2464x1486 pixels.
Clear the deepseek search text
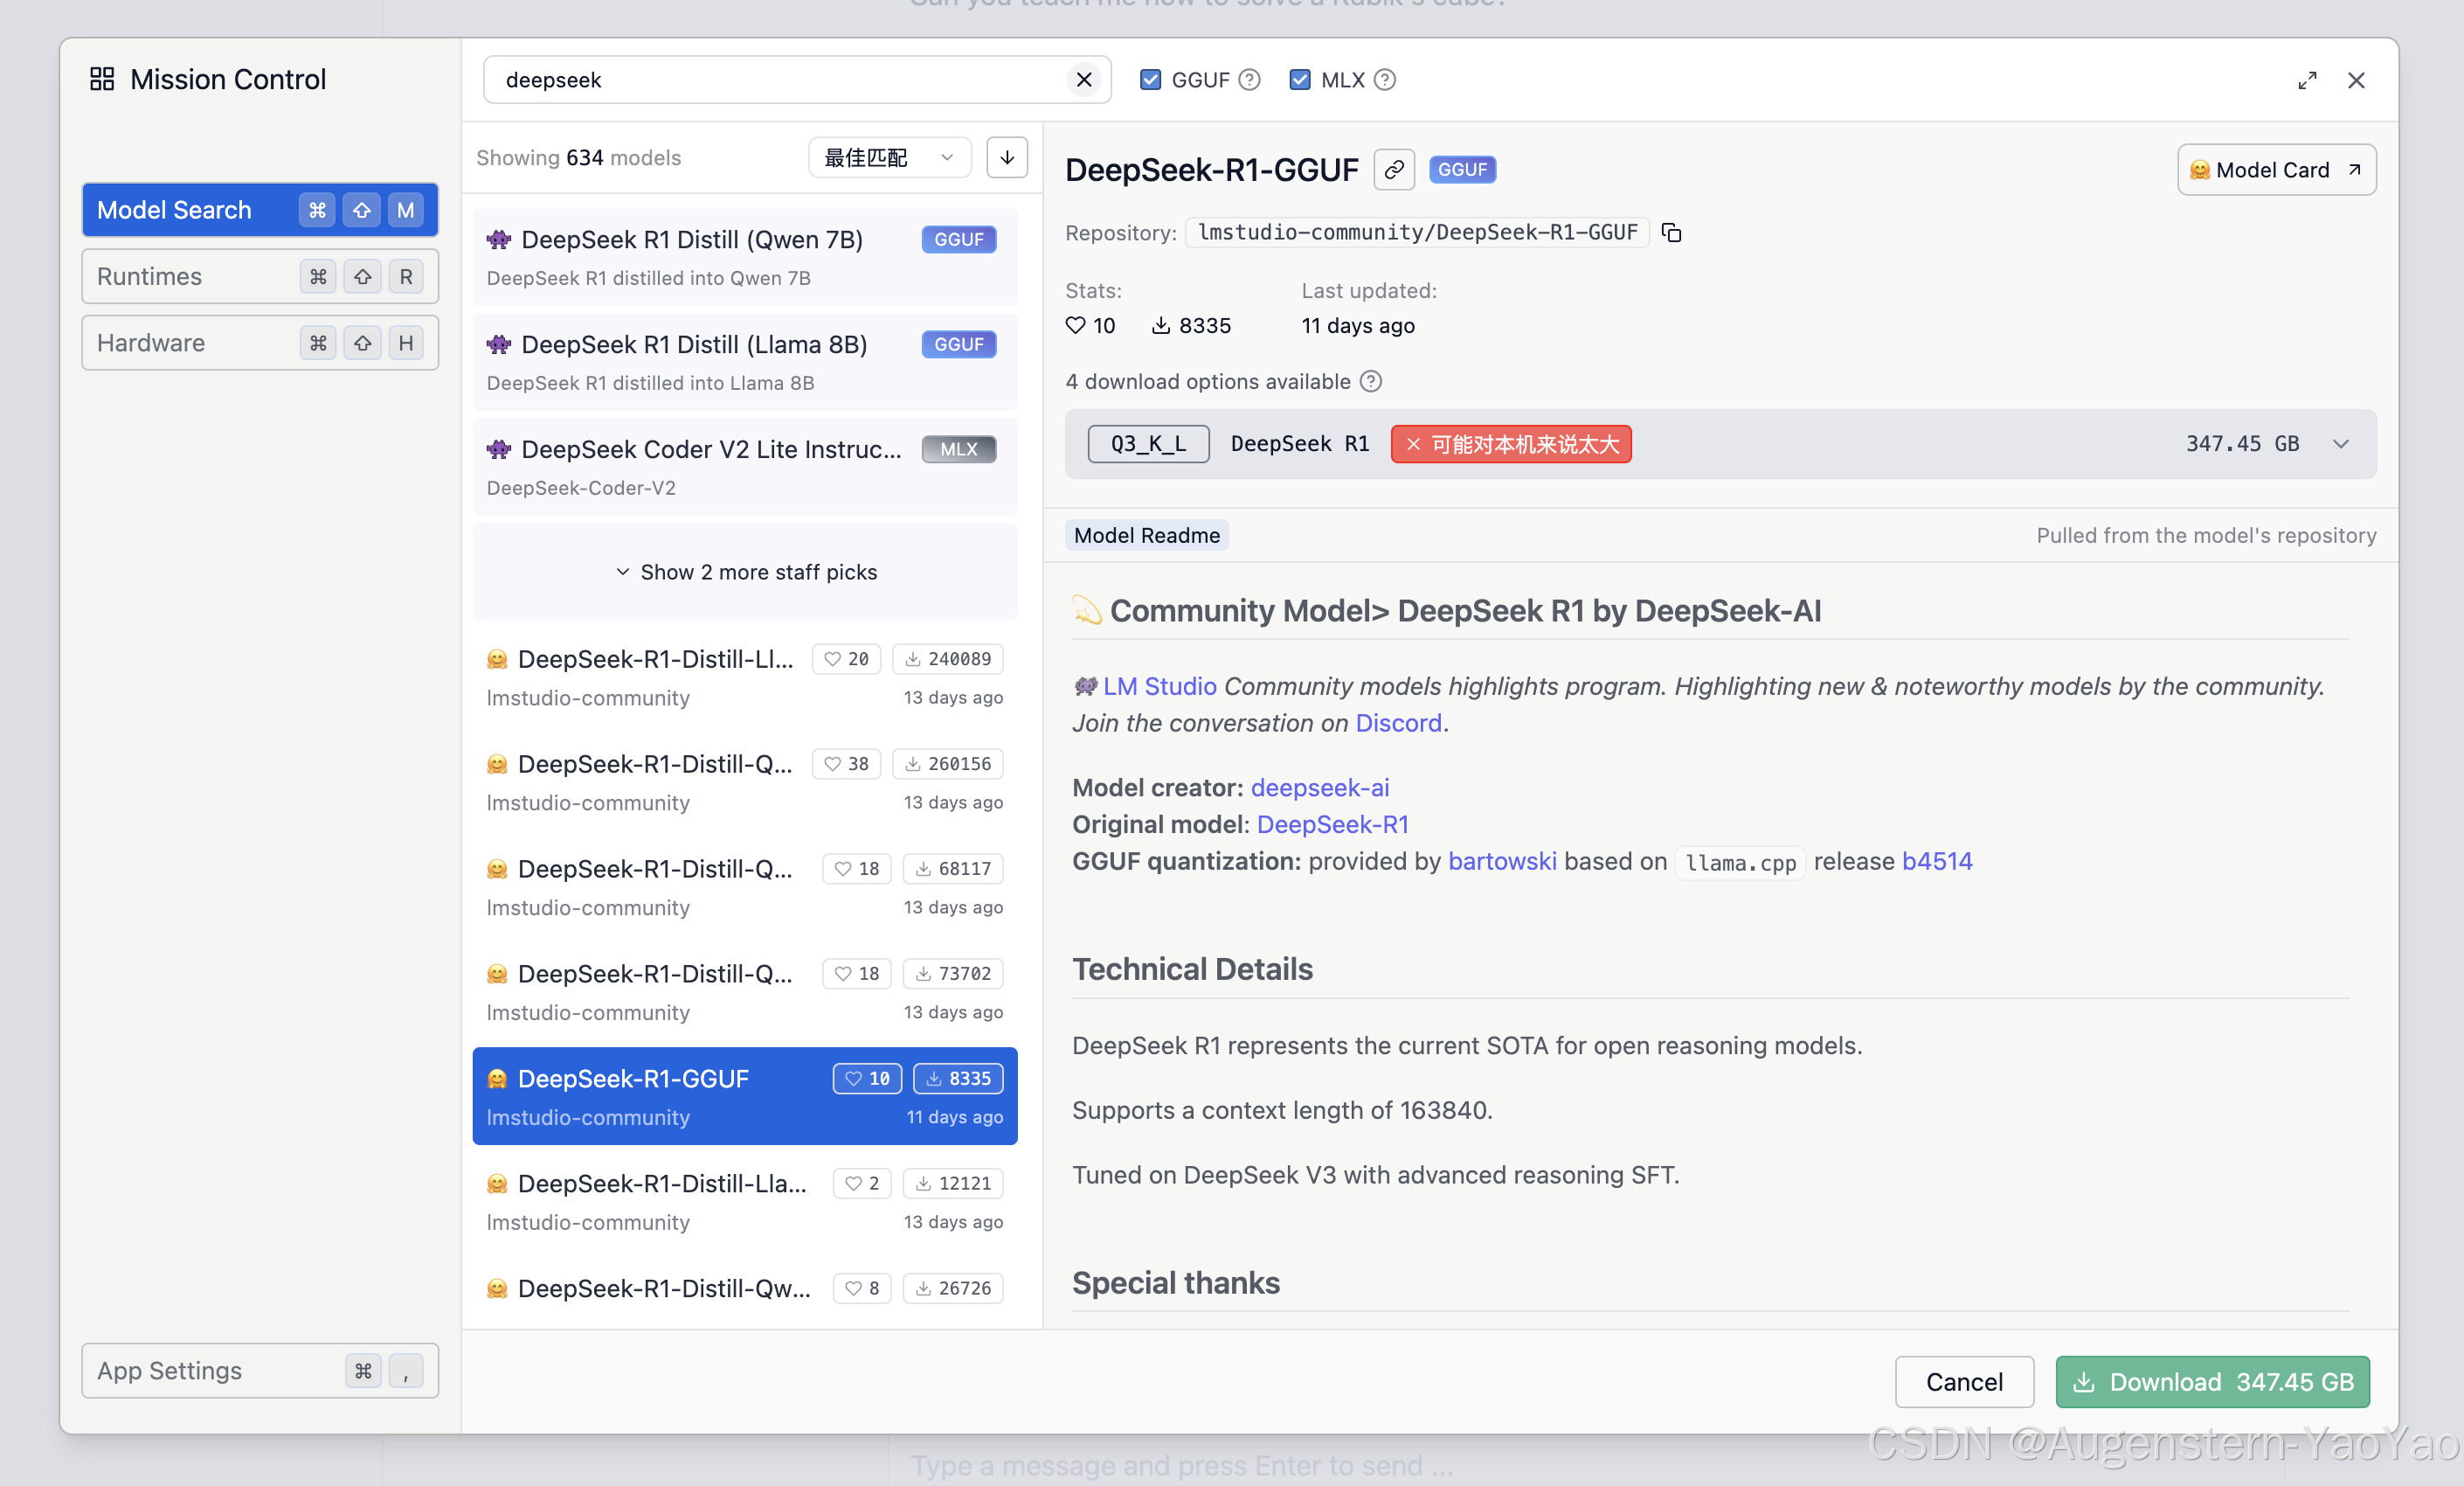[1084, 79]
